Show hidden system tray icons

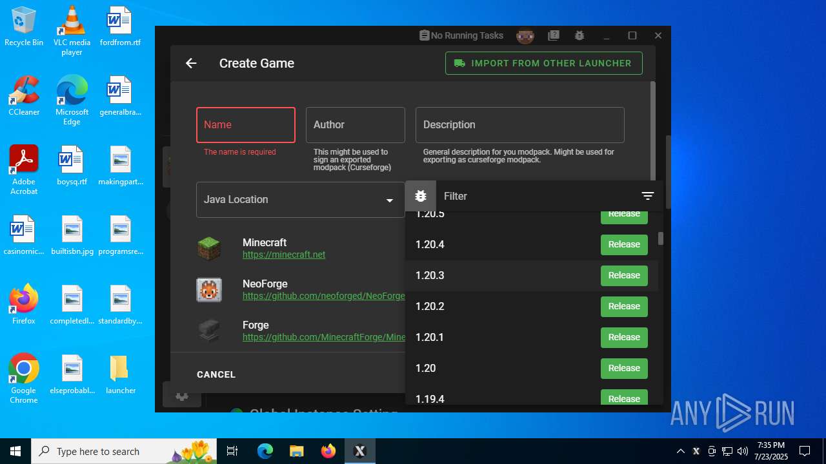(680, 451)
